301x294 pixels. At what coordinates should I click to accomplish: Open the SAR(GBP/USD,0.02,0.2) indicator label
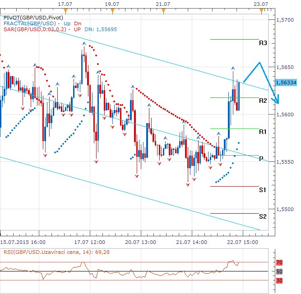[x=34, y=29]
